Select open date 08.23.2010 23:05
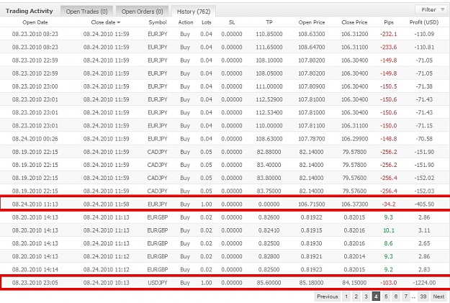Screen dimensions: 450x303 pyautogui.click(x=35, y=283)
